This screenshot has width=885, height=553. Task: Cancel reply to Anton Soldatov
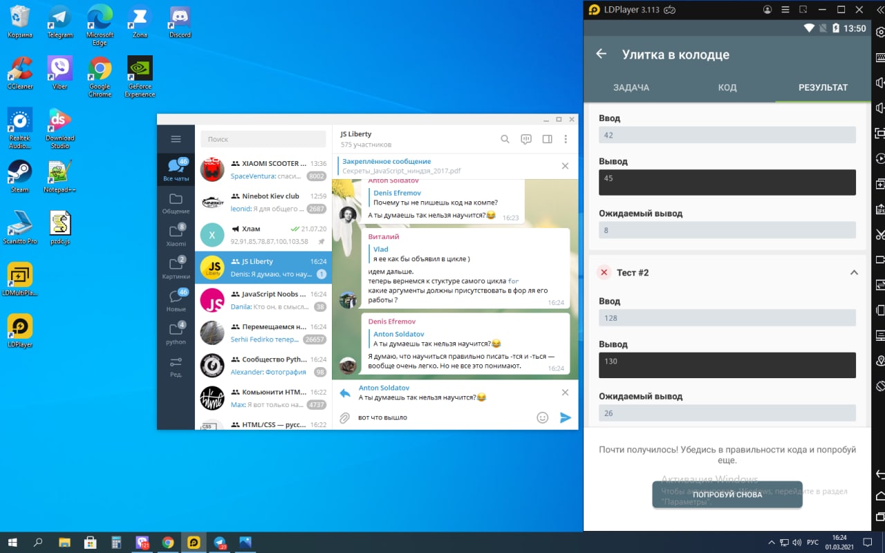point(565,393)
